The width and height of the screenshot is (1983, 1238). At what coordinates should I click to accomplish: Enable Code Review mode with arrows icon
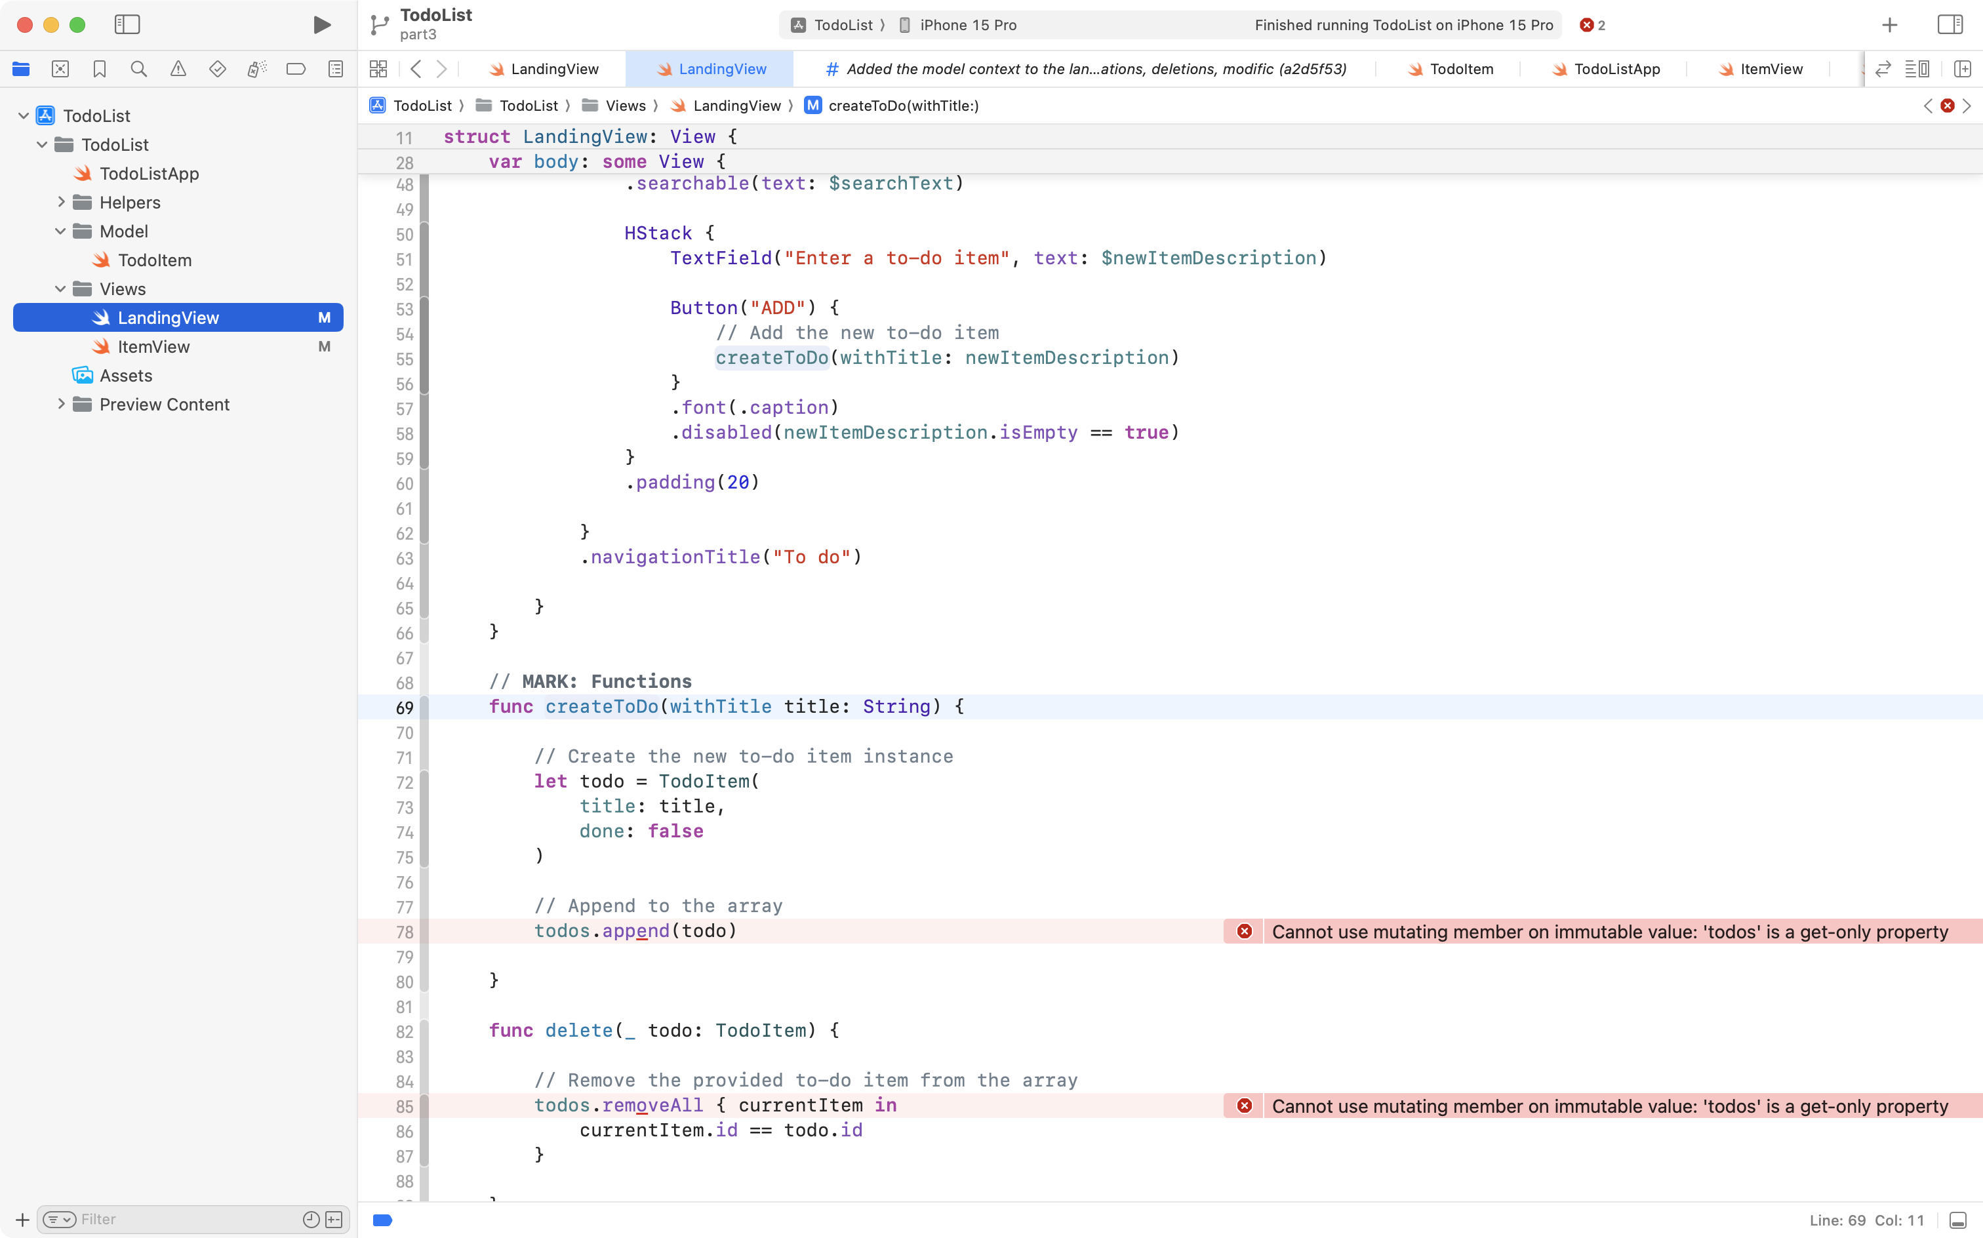click(1882, 69)
